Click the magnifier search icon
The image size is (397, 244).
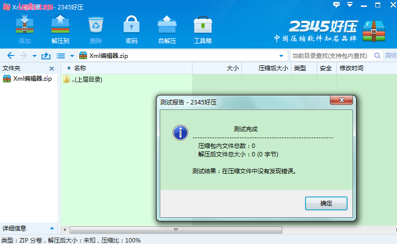(x=377, y=55)
